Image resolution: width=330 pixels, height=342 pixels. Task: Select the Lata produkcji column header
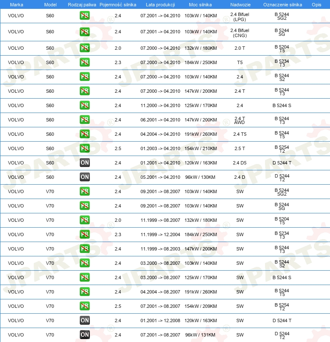coord(160,4)
